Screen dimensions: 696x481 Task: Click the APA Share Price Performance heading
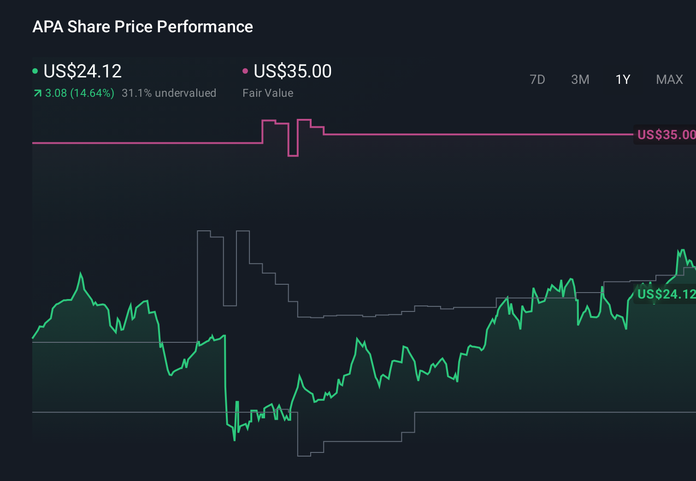pyautogui.click(x=142, y=27)
